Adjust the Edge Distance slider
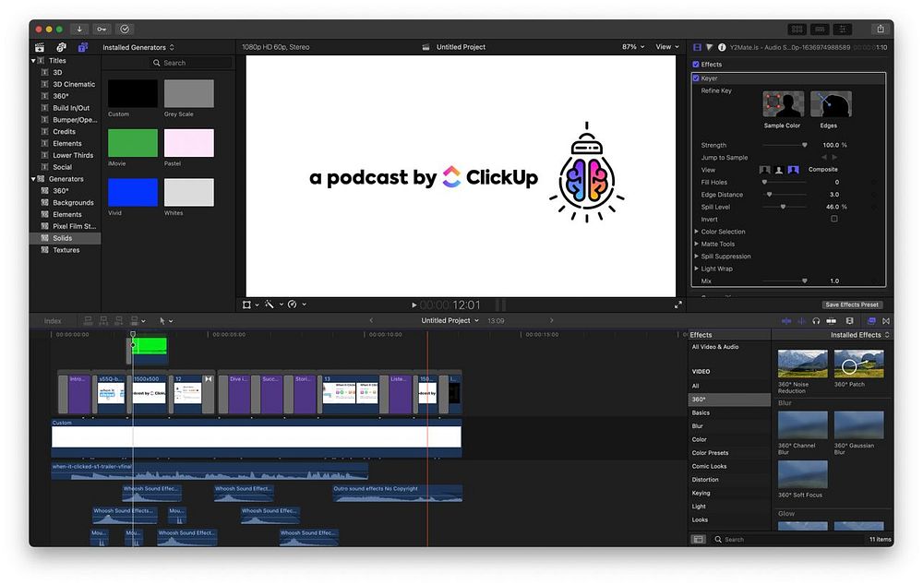This screenshot has width=923, height=585. point(785,195)
